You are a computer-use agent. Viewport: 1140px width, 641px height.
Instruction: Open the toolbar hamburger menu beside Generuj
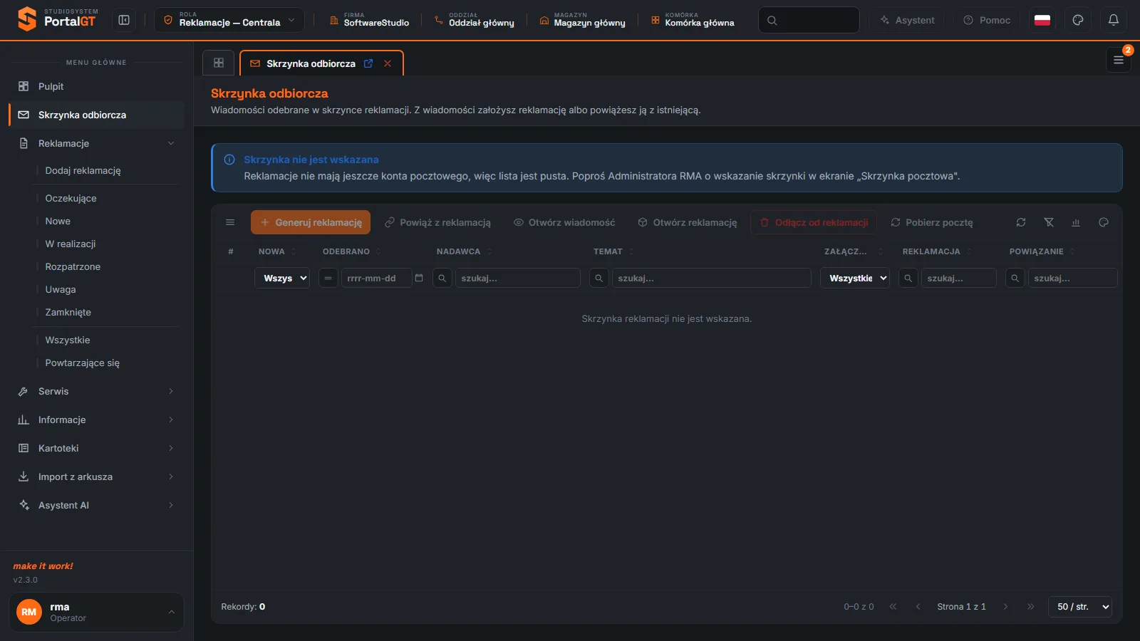point(230,222)
